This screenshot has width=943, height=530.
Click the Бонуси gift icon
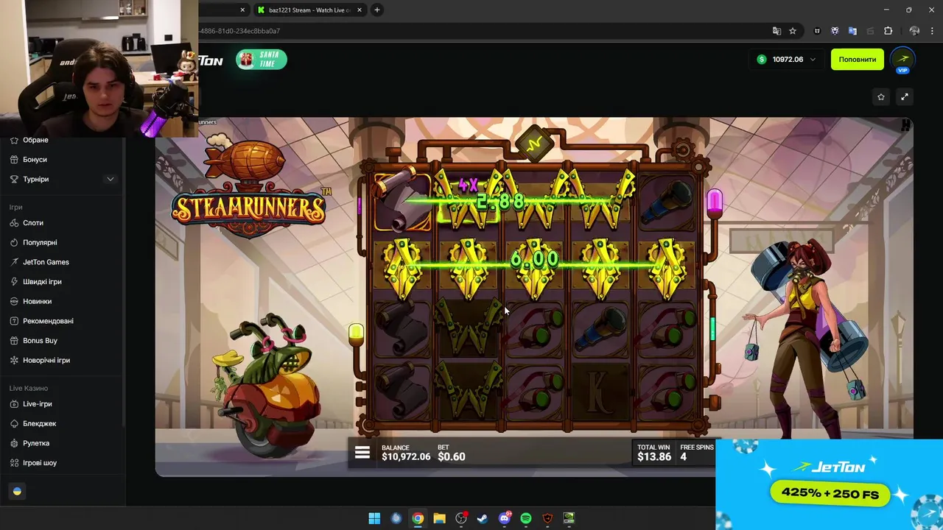pyautogui.click(x=15, y=160)
